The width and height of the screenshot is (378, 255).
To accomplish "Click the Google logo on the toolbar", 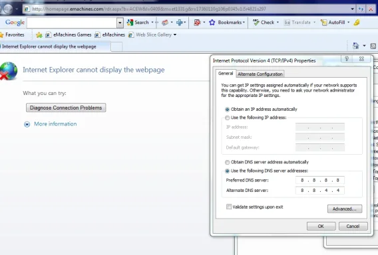I will point(15,23).
